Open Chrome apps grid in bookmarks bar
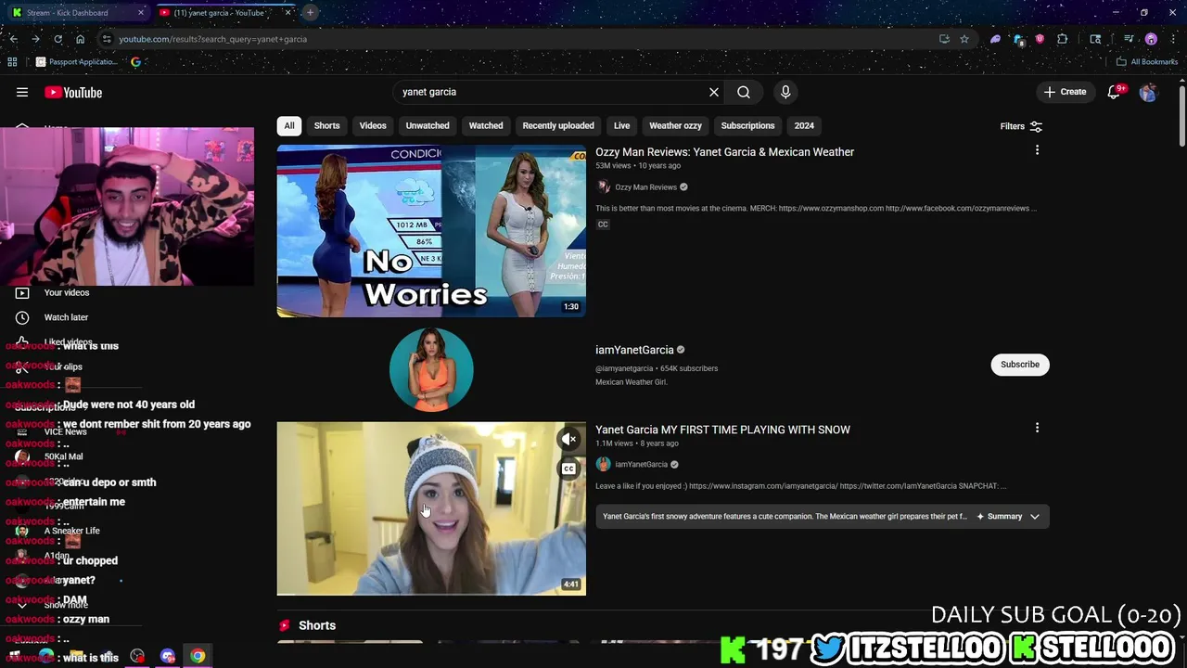Screen dimensions: 1187x668 click(x=12, y=62)
